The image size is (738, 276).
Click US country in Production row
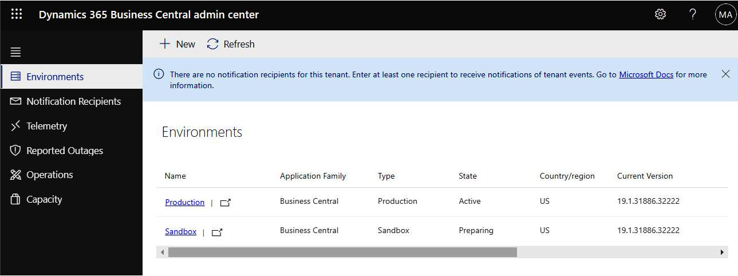coord(544,201)
